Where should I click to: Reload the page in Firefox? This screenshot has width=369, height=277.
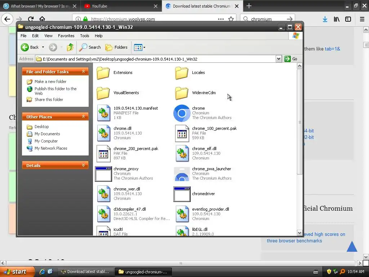click(x=31, y=19)
